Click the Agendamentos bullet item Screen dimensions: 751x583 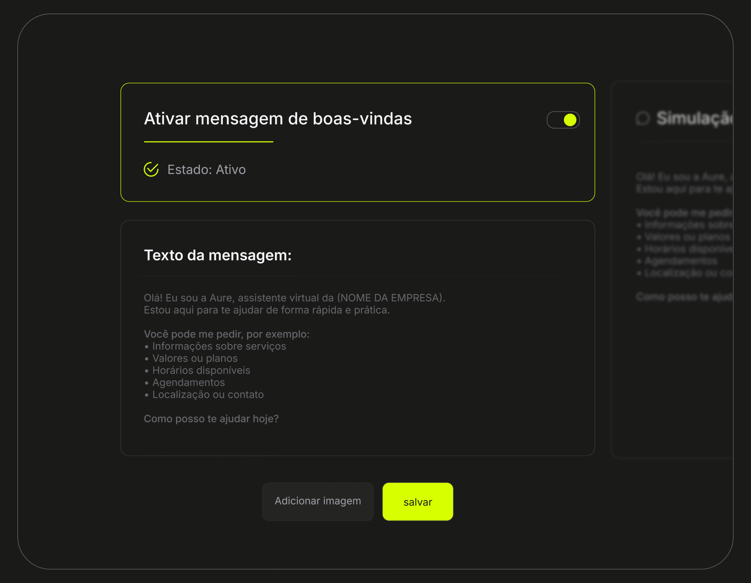click(188, 382)
